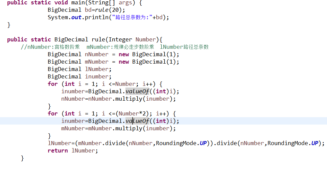This screenshot has width=327, height=169.
Task: Click 'mNumber.divide' in the lNumber assignment
Action: (101, 143)
